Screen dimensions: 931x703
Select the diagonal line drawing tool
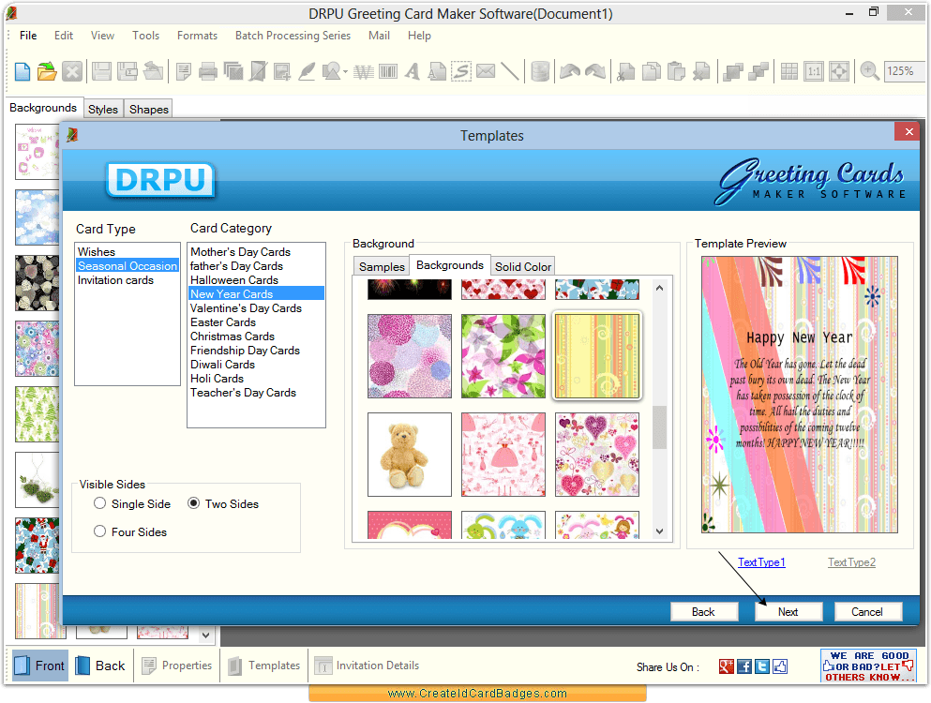point(509,72)
